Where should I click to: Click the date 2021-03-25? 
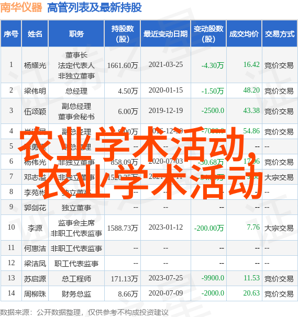165,65
